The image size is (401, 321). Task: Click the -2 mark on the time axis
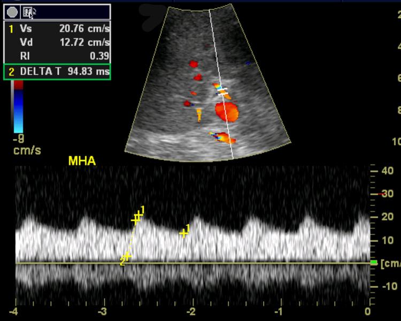click(191, 311)
